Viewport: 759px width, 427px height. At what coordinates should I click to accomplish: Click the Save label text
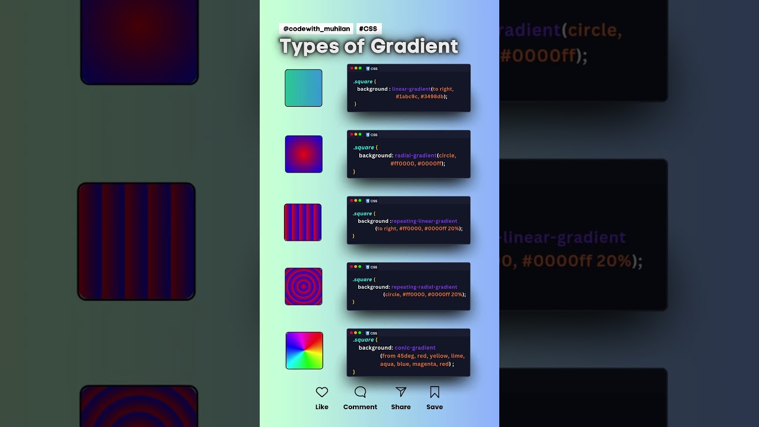[435, 407]
